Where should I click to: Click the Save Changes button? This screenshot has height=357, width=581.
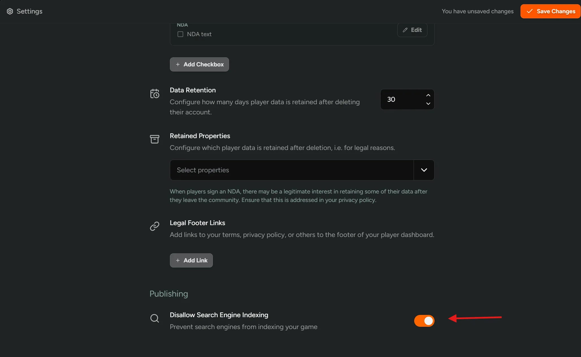pyautogui.click(x=550, y=11)
